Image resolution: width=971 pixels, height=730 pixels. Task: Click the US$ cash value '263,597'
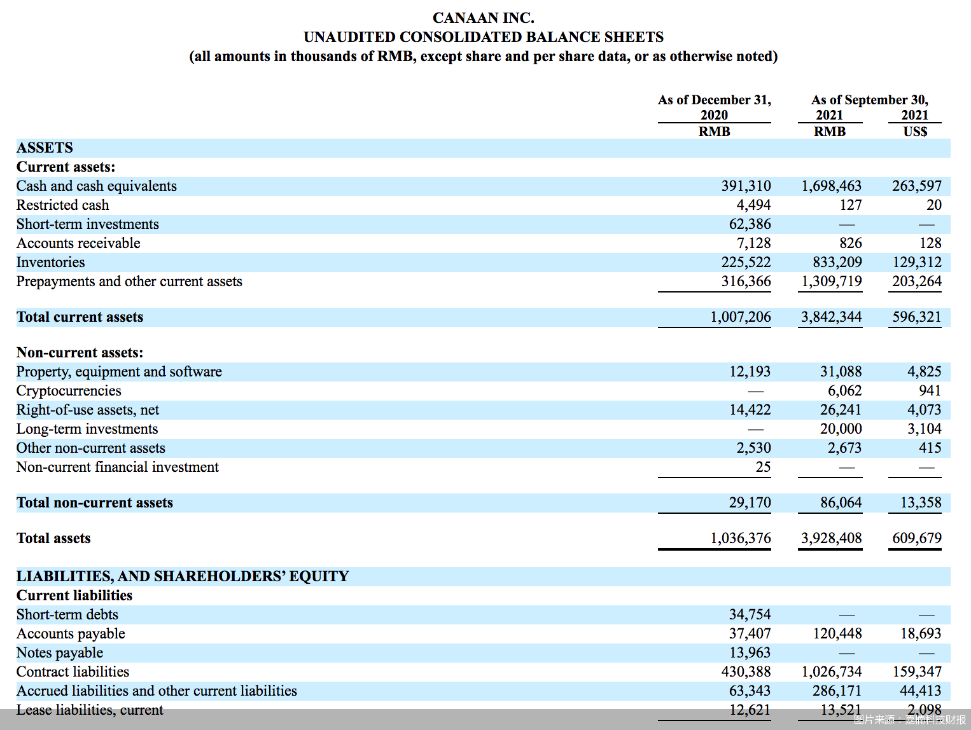(917, 186)
